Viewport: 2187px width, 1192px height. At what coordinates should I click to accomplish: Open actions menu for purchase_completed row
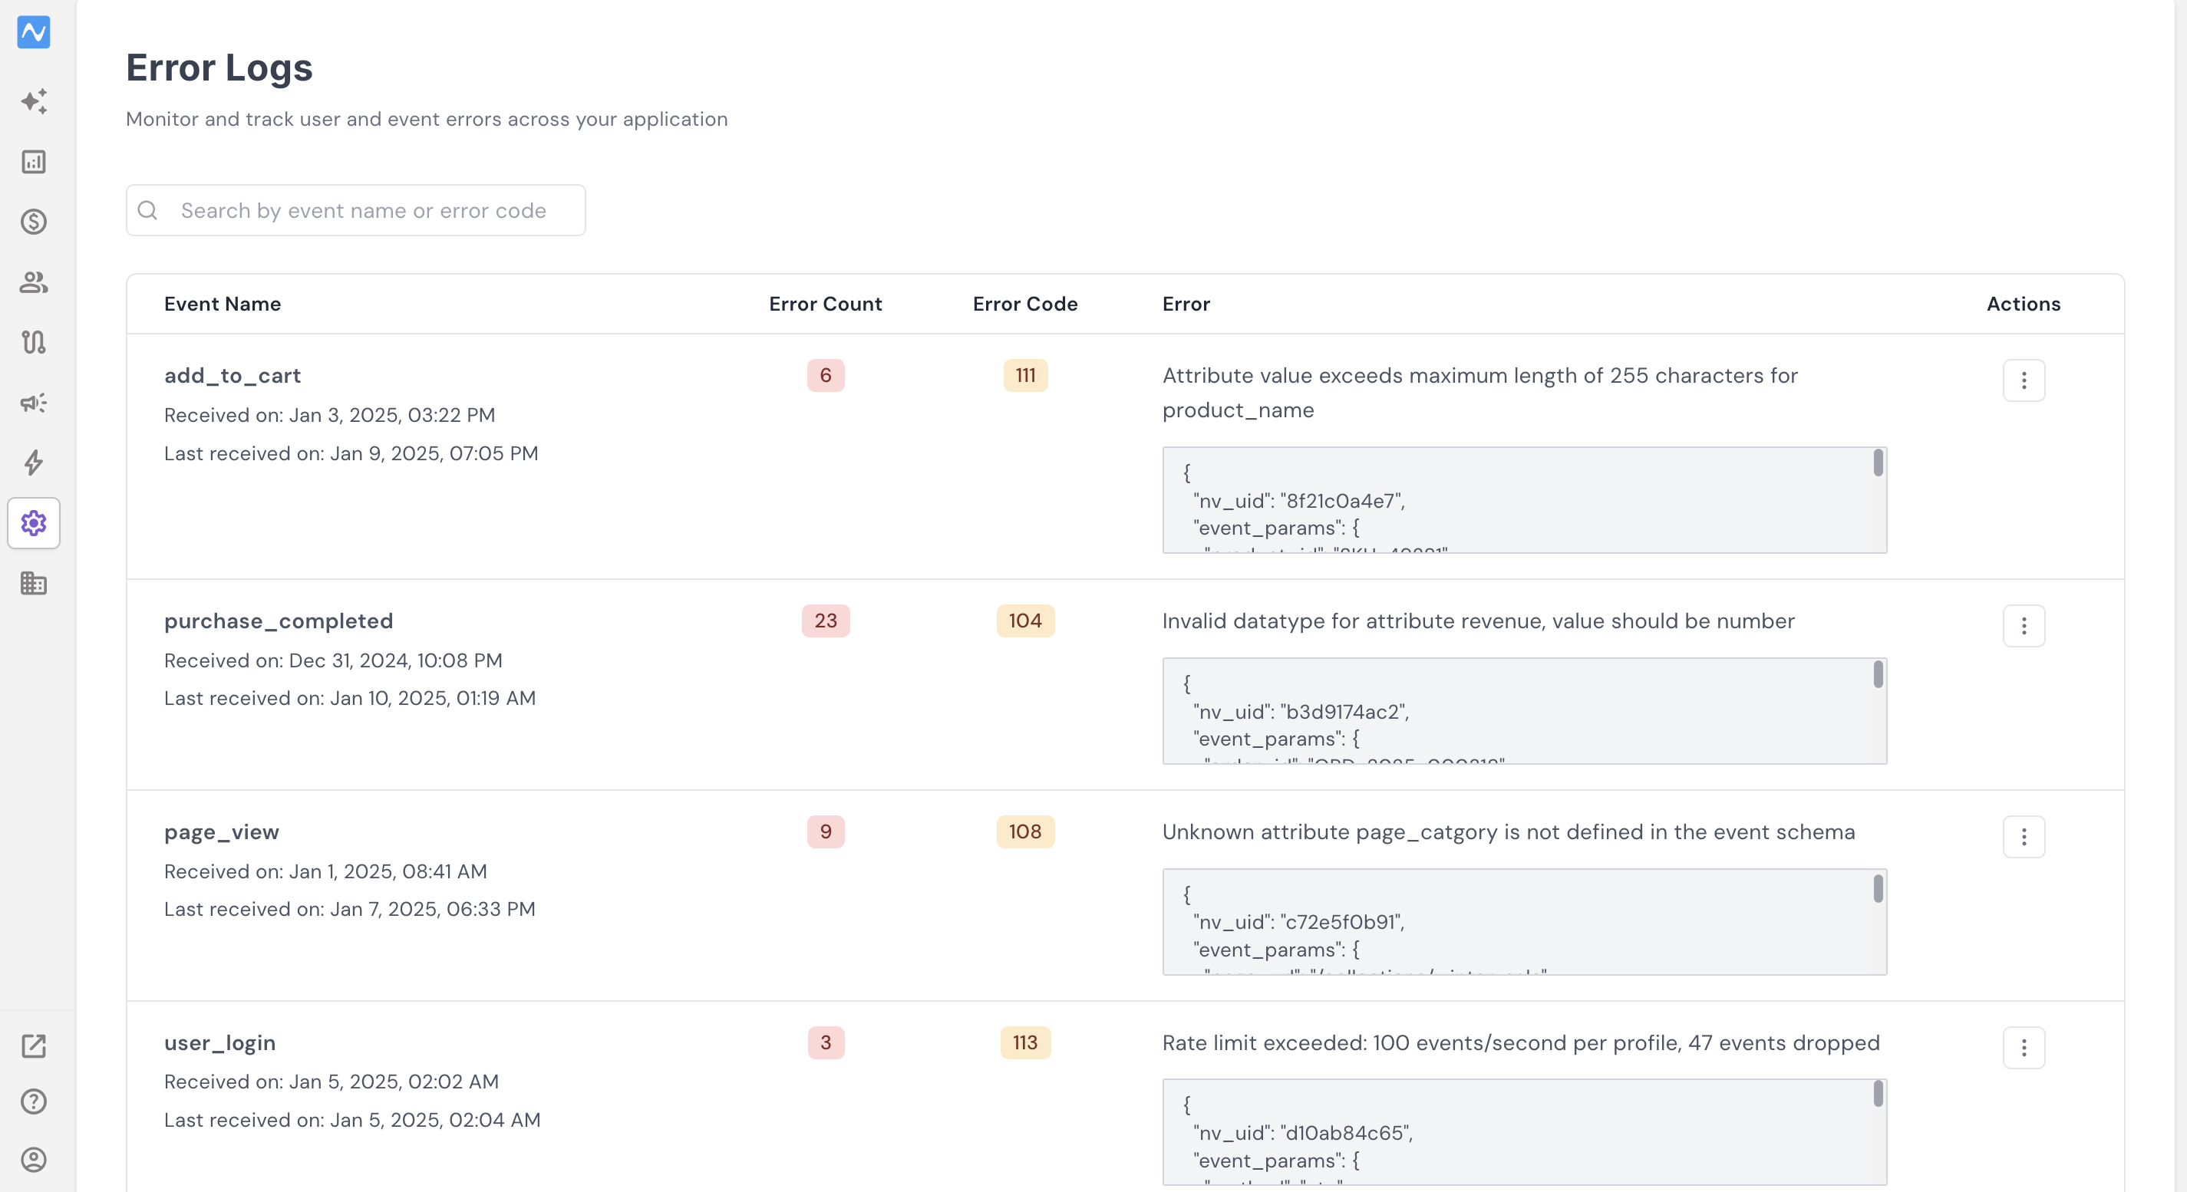pyautogui.click(x=2023, y=625)
